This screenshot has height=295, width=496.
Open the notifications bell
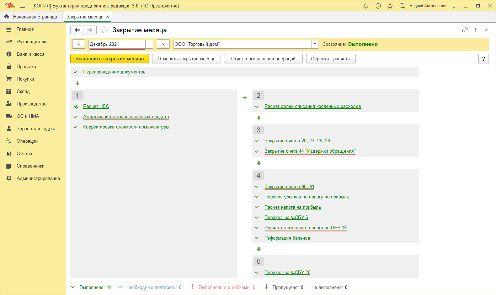366,6
